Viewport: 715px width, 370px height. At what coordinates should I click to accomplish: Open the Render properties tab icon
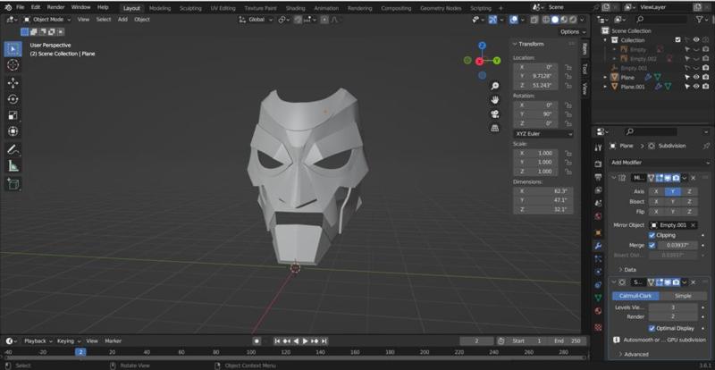(598, 164)
